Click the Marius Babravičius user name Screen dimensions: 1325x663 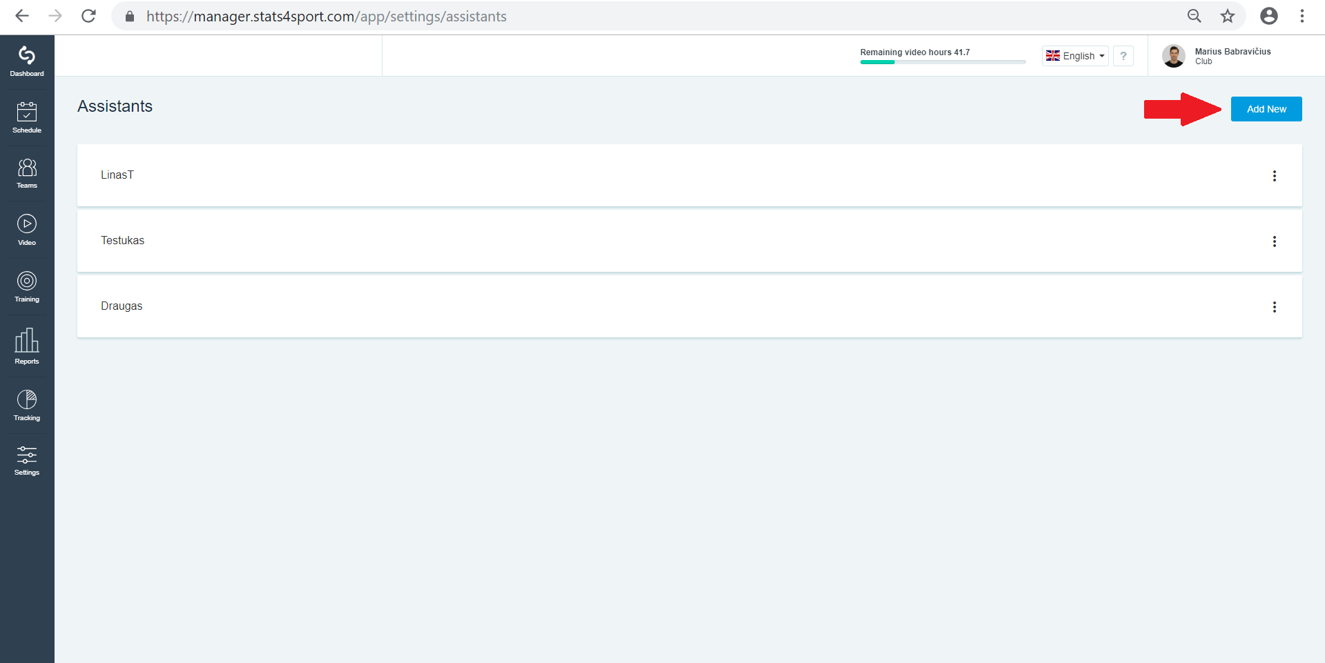(x=1232, y=52)
